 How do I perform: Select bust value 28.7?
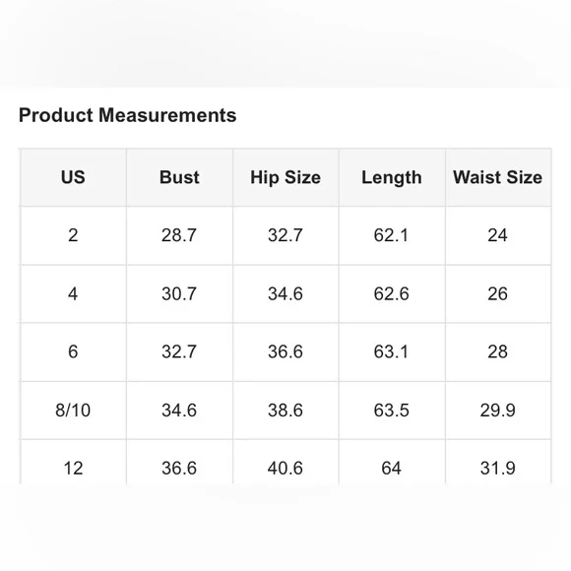[x=179, y=235]
